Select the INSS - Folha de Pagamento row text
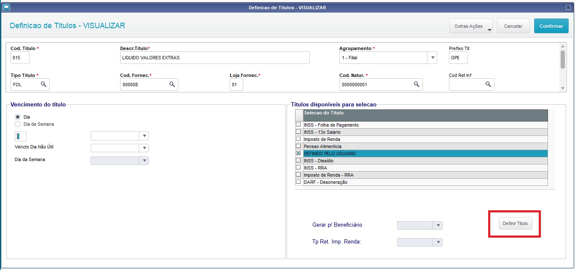This screenshot has width=575, height=270. pyautogui.click(x=331, y=125)
